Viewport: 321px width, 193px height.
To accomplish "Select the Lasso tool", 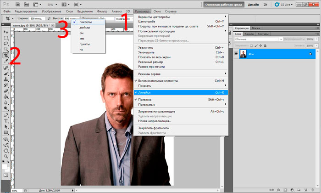I will click(6, 44).
